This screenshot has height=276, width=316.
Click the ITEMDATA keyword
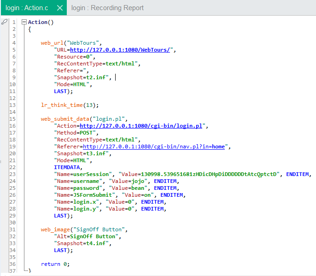67,167
